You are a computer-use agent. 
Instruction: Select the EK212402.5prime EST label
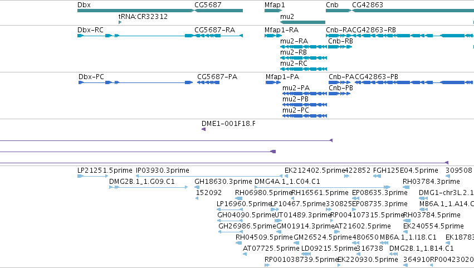point(315,170)
